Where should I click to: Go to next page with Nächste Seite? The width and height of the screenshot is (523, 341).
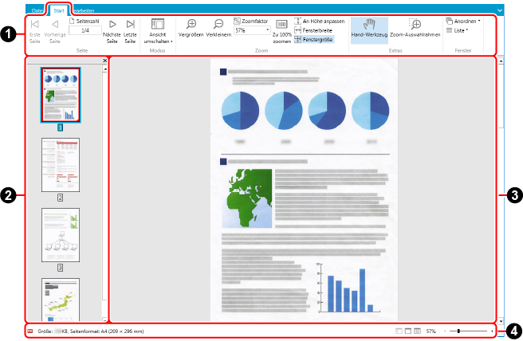tap(112, 30)
